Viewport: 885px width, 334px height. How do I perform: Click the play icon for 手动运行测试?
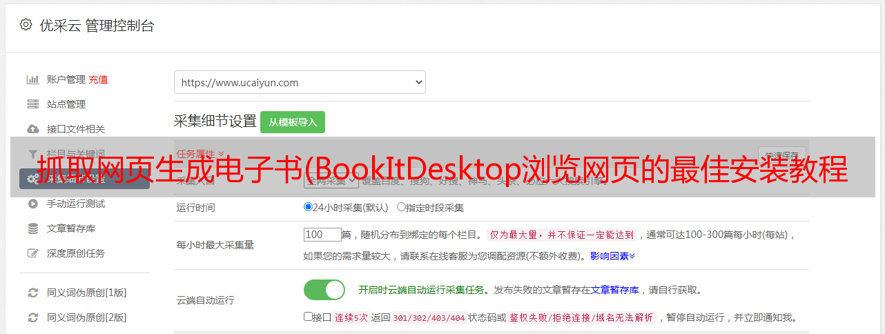coord(32,204)
